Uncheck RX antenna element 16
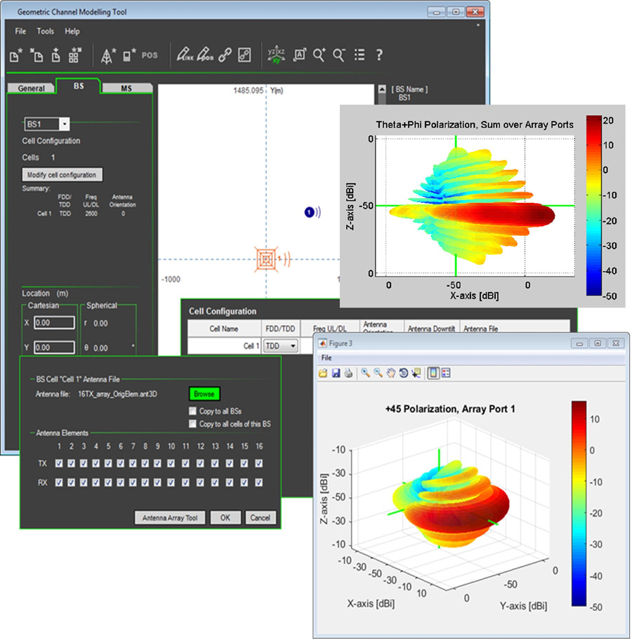The image size is (632, 639). coord(259,482)
